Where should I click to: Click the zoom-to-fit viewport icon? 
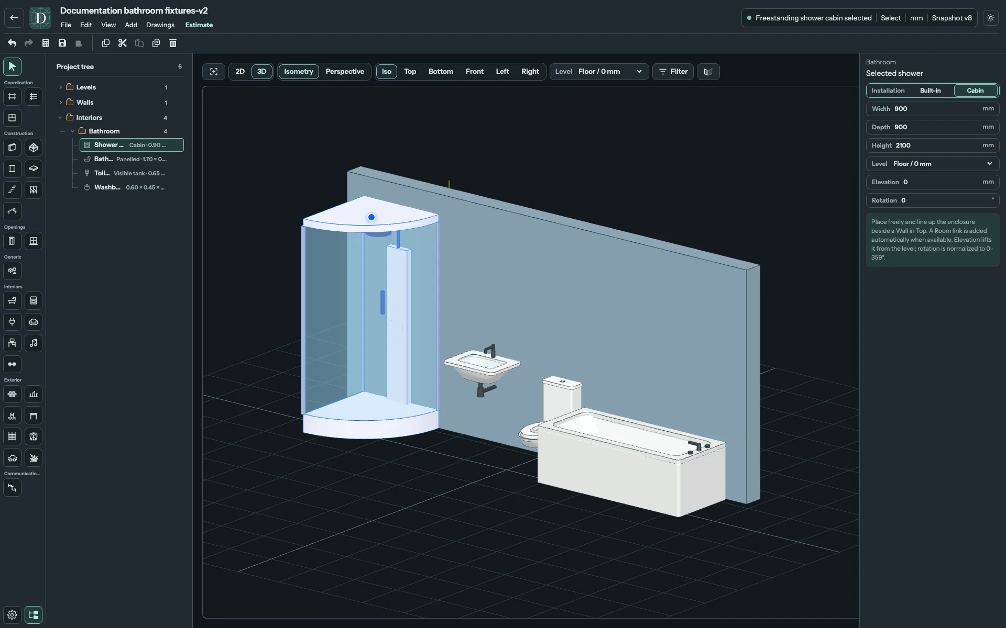click(x=214, y=72)
